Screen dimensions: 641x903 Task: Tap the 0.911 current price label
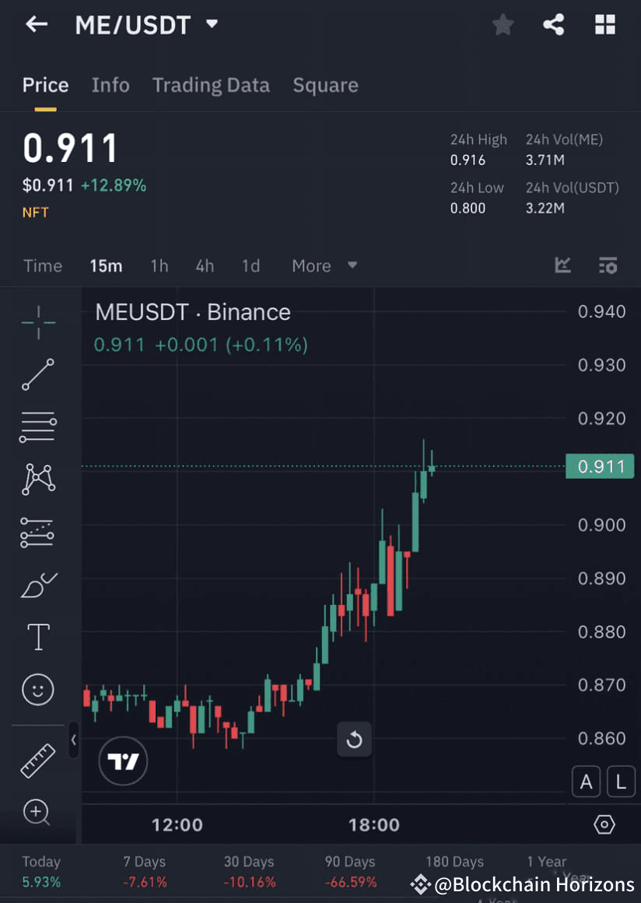(x=600, y=466)
